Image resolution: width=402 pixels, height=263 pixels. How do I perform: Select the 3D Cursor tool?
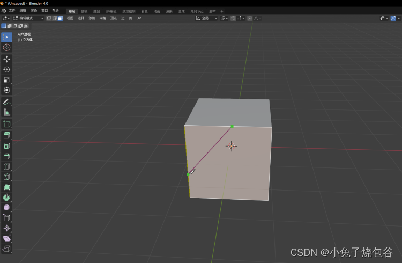coord(6,48)
